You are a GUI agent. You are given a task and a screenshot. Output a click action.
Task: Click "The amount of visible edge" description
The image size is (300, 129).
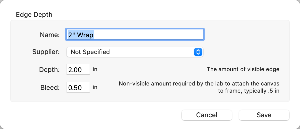click(243, 69)
